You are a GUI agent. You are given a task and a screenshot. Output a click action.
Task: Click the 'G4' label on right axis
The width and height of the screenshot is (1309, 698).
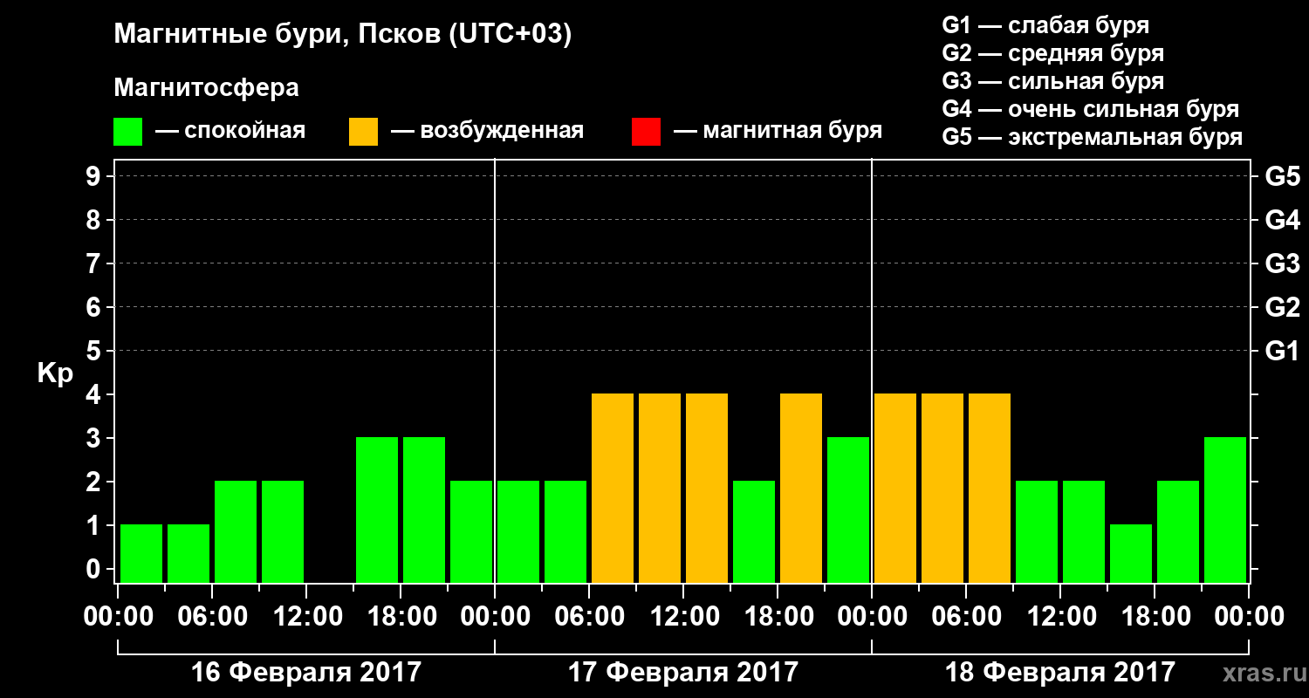1282,220
